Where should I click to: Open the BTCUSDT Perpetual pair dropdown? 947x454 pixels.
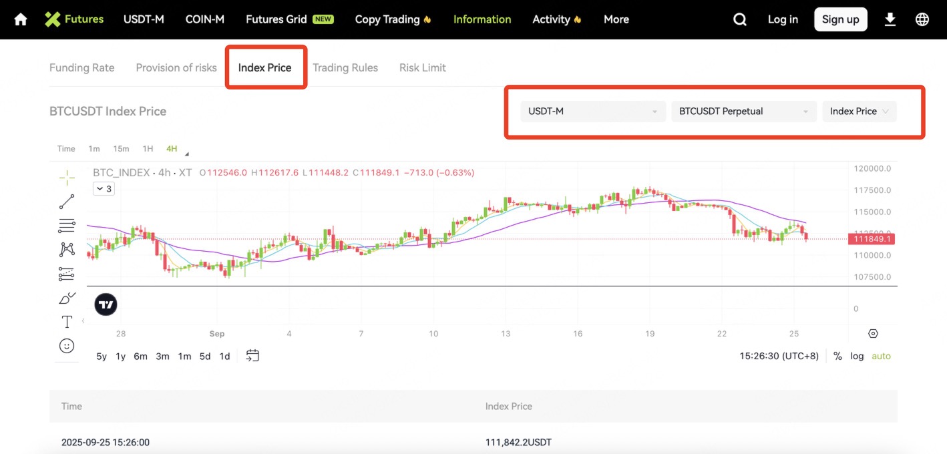[x=743, y=111]
